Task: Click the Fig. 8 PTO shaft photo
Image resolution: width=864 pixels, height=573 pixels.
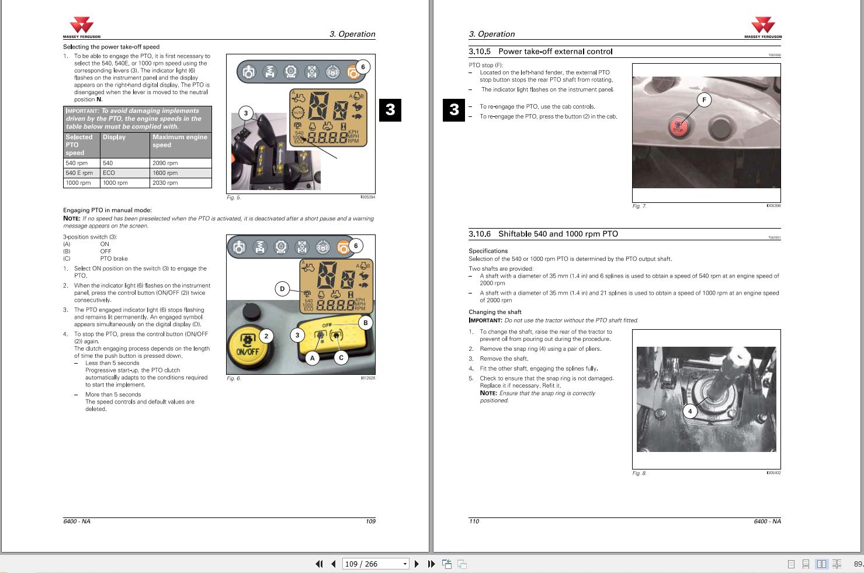Action: [x=706, y=399]
